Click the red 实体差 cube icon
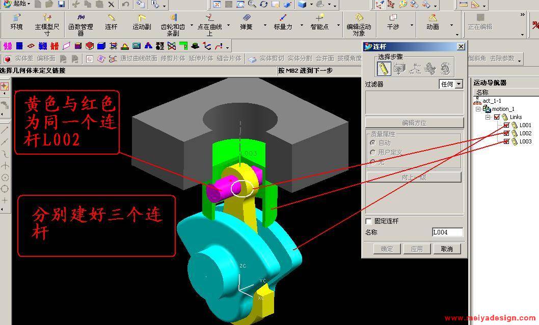The height and width of the screenshot is (325, 539). (x=8, y=59)
